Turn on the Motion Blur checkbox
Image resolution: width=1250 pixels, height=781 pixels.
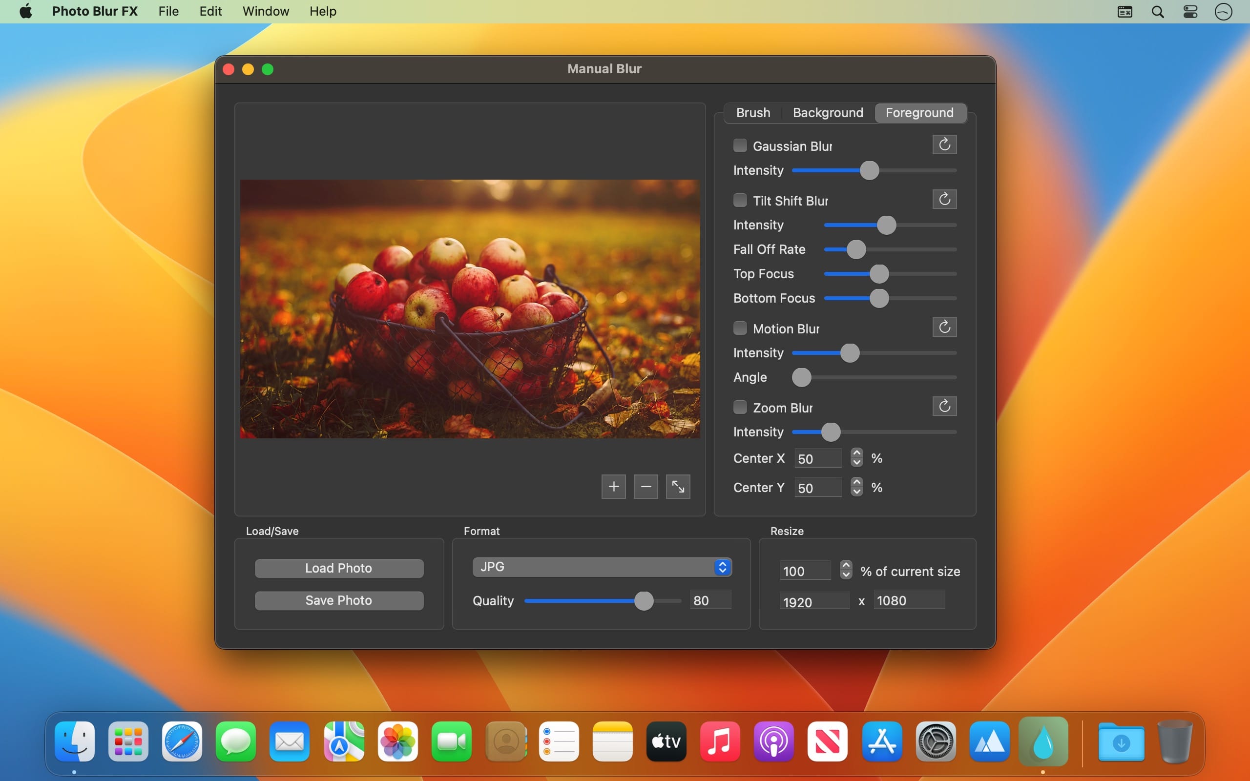(x=740, y=328)
